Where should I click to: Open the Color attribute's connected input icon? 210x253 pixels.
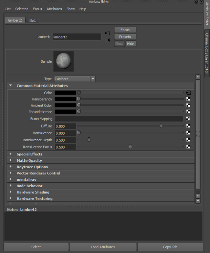click(x=188, y=93)
